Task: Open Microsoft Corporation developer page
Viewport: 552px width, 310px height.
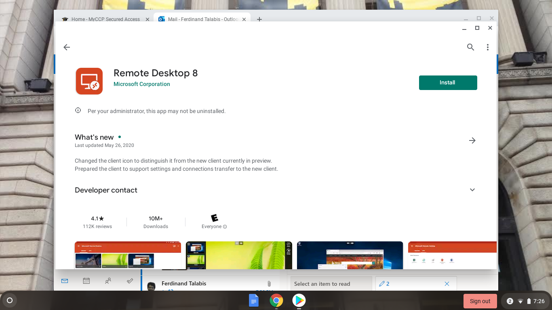Action: [x=142, y=84]
